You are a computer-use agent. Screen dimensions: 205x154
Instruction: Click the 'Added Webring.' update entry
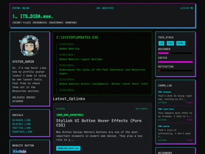[70, 49]
